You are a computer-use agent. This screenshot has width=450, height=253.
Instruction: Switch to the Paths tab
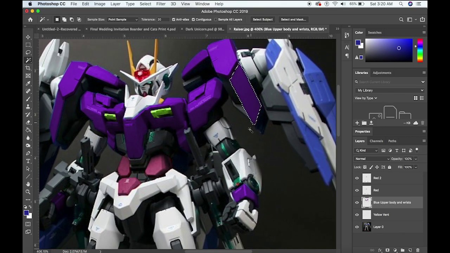click(x=392, y=141)
